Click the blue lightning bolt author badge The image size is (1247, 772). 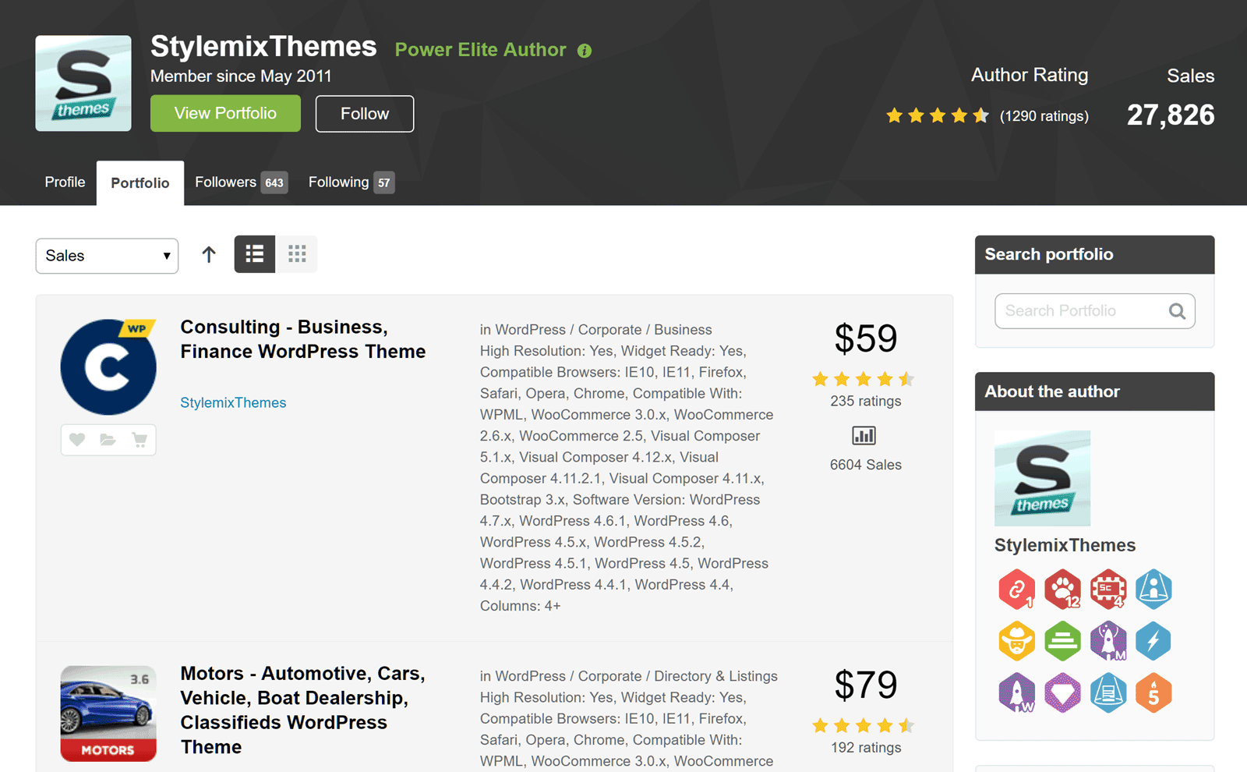(x=1153, y=641)
